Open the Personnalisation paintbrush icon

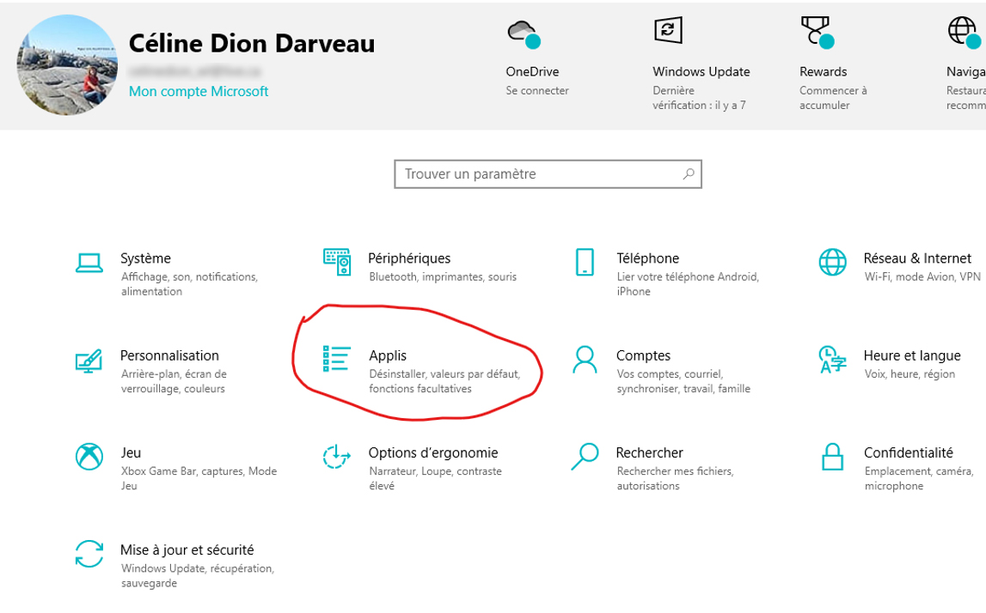[89, 360]
